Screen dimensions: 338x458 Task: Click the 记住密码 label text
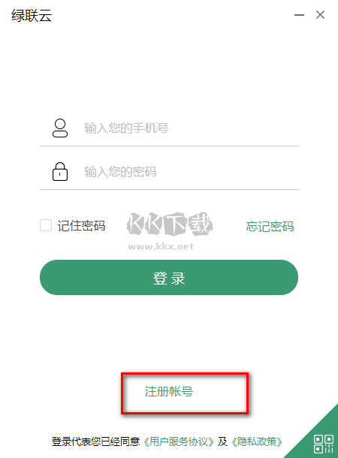pos(81,226)
